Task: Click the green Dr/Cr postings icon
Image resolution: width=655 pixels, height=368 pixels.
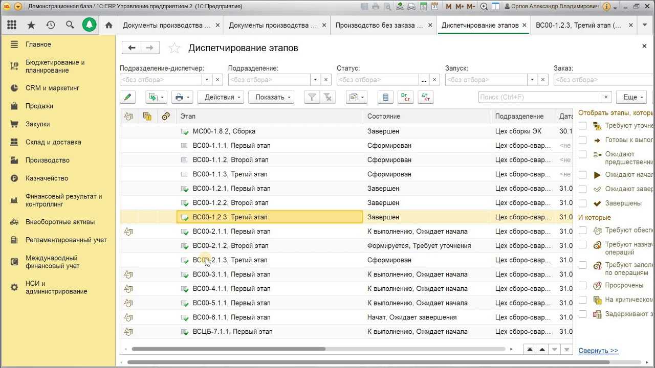Action: point(405,97)
